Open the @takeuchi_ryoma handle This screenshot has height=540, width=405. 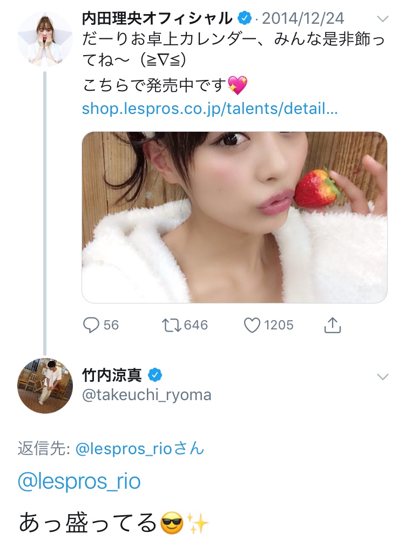[x=146, y=395]
